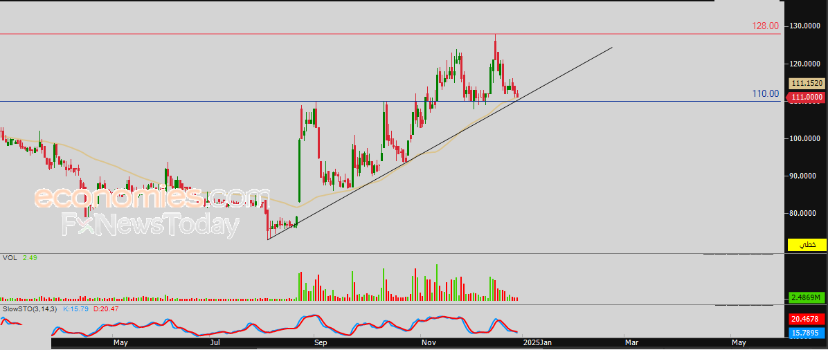Click the Jul date axis label

(x=215, y=343)
